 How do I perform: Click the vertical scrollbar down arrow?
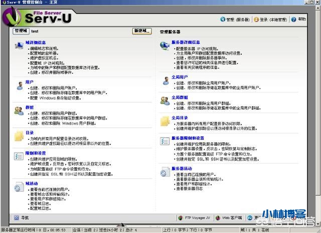(318, 223)
